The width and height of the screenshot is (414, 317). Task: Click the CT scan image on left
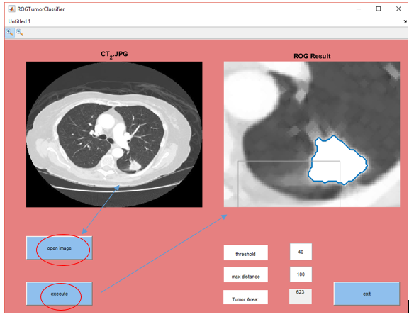(x=114, y=135)
